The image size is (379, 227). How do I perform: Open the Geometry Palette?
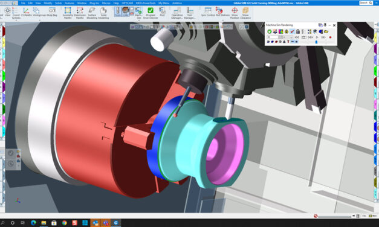coord(68,13)
